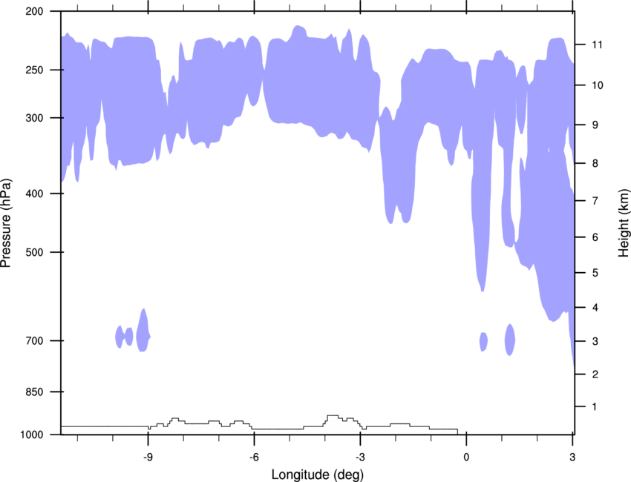The height and width of the screenshot is (482, 631).
Task: Click the 0 longitude tick label
Action: tap(466, 457)
